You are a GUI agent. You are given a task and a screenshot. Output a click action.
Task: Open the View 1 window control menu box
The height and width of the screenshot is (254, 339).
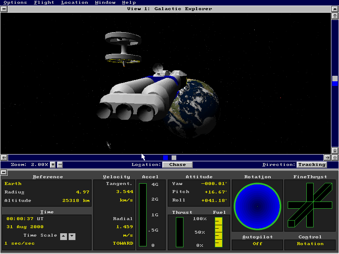point(4,9)
